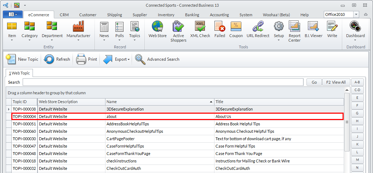Viewport: 373px width, 173px height.
Task: Switch to the Inventory ribbon tab
Action: click(x=166, y=15)
